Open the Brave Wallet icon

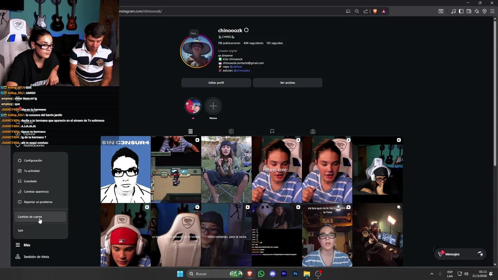(x=469, y=11)
